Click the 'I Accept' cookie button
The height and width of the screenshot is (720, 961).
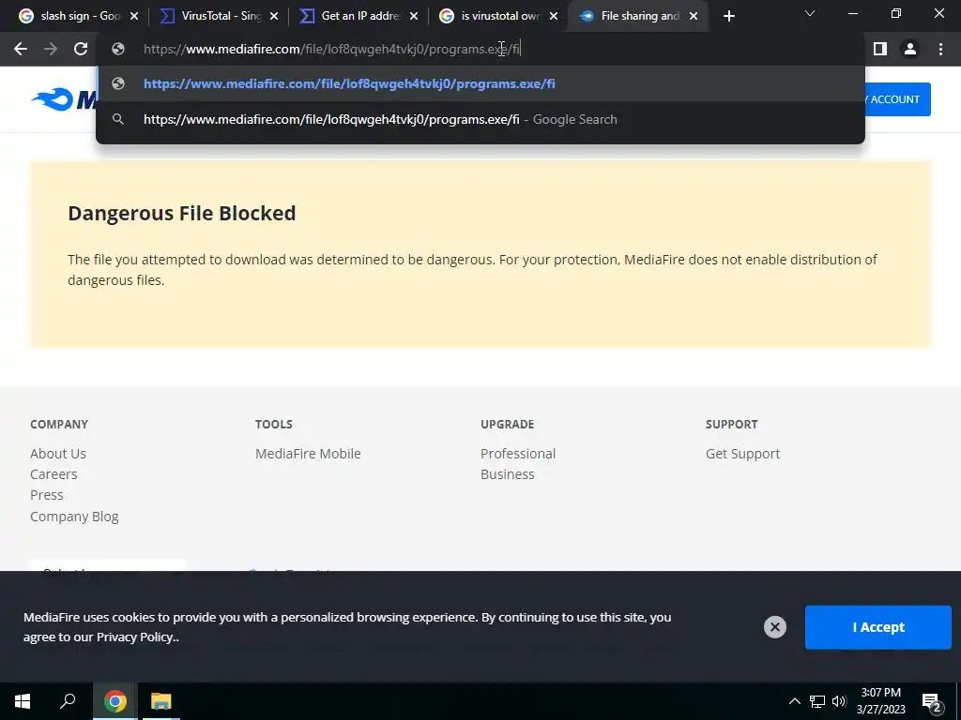tap(878, 627)
